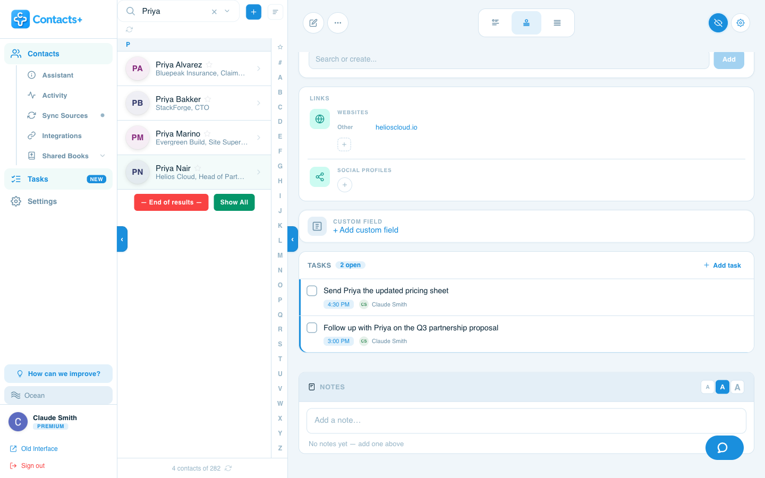The image size is (765, 478).
Task: Switch to the list lines view tab
Action: [557, 23]
